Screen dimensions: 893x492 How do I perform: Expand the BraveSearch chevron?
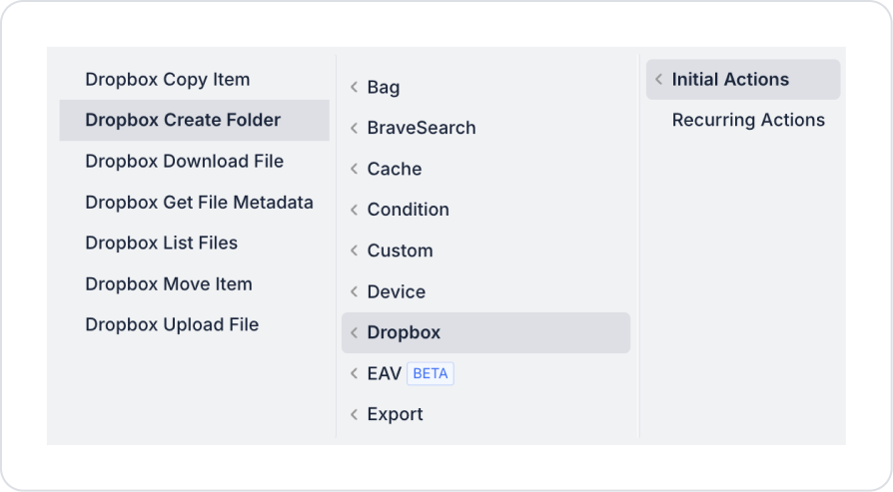(354, 128)
